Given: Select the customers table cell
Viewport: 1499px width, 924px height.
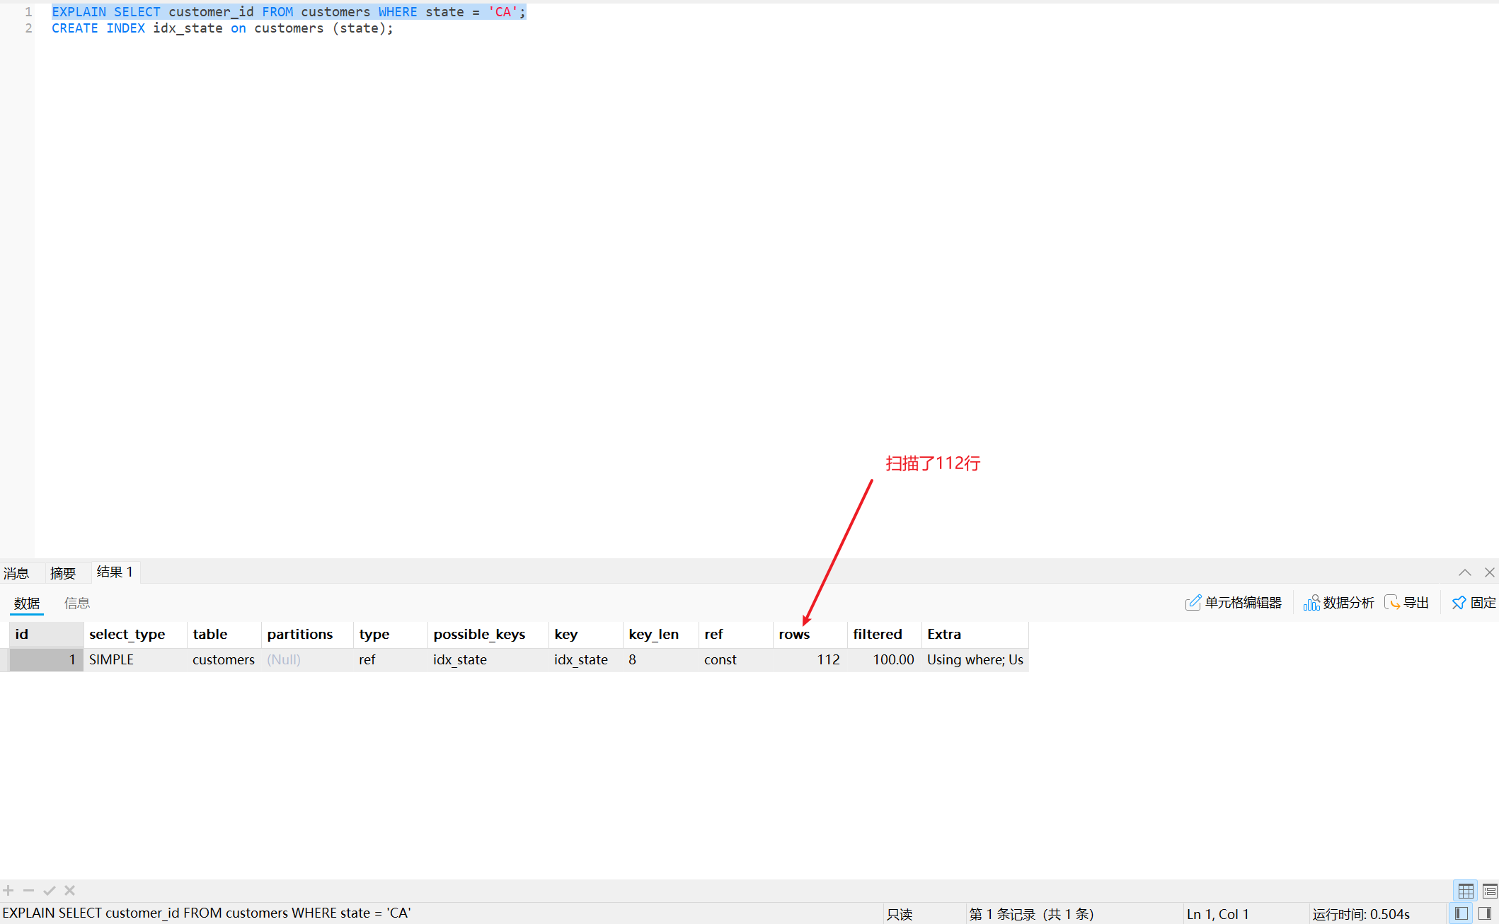Looking at the screenshot, I should point(224,660).
